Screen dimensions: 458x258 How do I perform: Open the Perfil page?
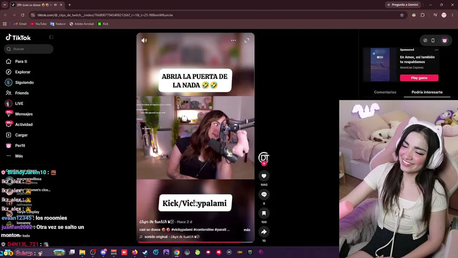(20, 145)
